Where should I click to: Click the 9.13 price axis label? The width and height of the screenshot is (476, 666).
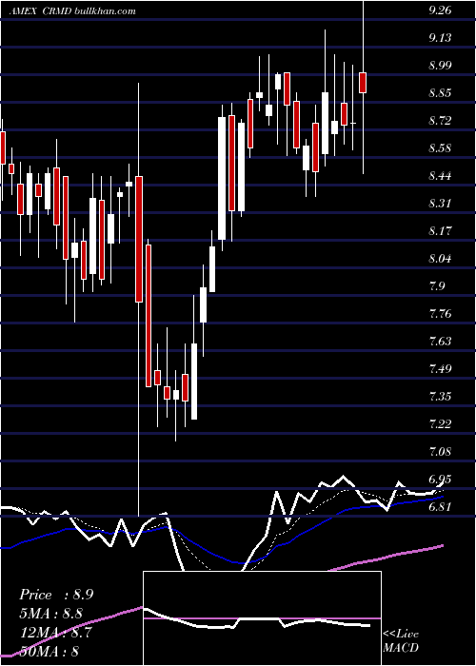[440, 38]
